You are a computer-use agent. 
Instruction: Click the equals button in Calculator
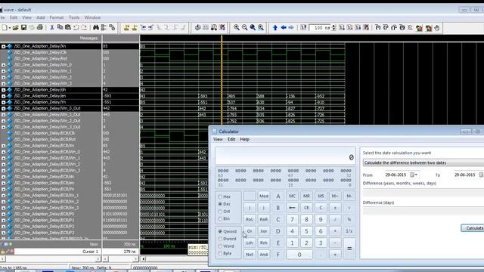tap(349, 249)
